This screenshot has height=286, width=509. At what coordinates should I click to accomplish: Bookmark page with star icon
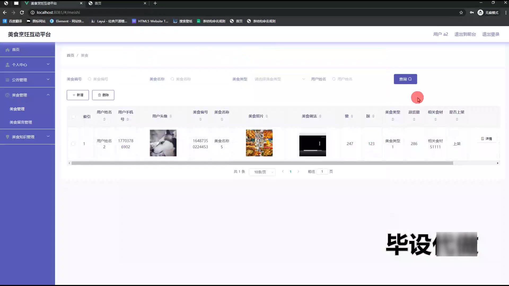[x=461, y=12]
